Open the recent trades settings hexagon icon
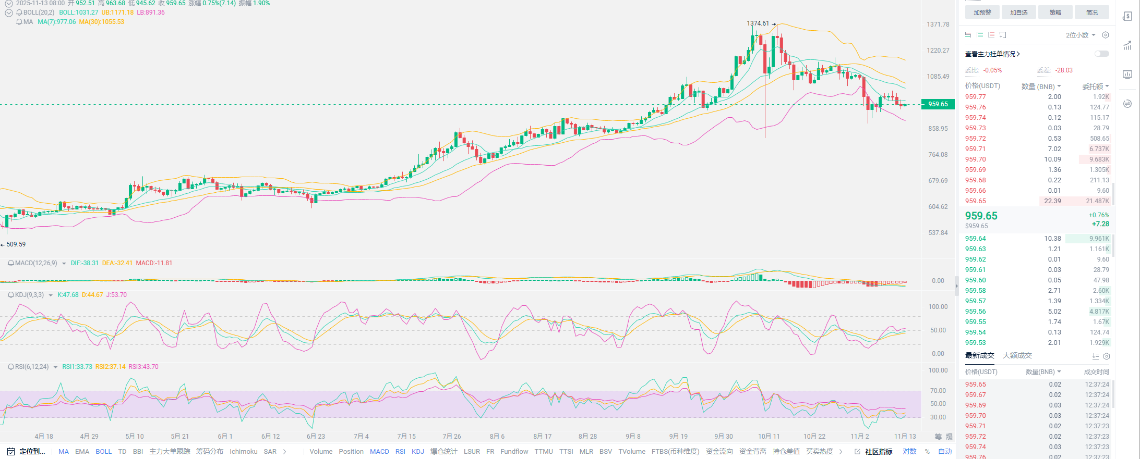The height and width of the screenshot is (459, 1140). tap(1107, 356)
